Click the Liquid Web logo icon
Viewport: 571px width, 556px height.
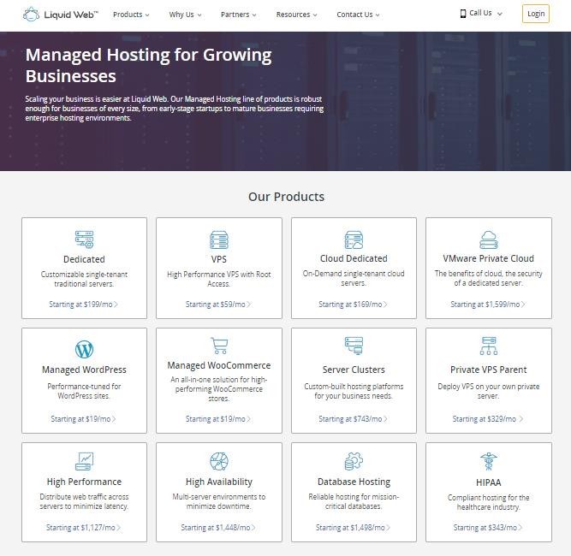(x=31, y=15)
